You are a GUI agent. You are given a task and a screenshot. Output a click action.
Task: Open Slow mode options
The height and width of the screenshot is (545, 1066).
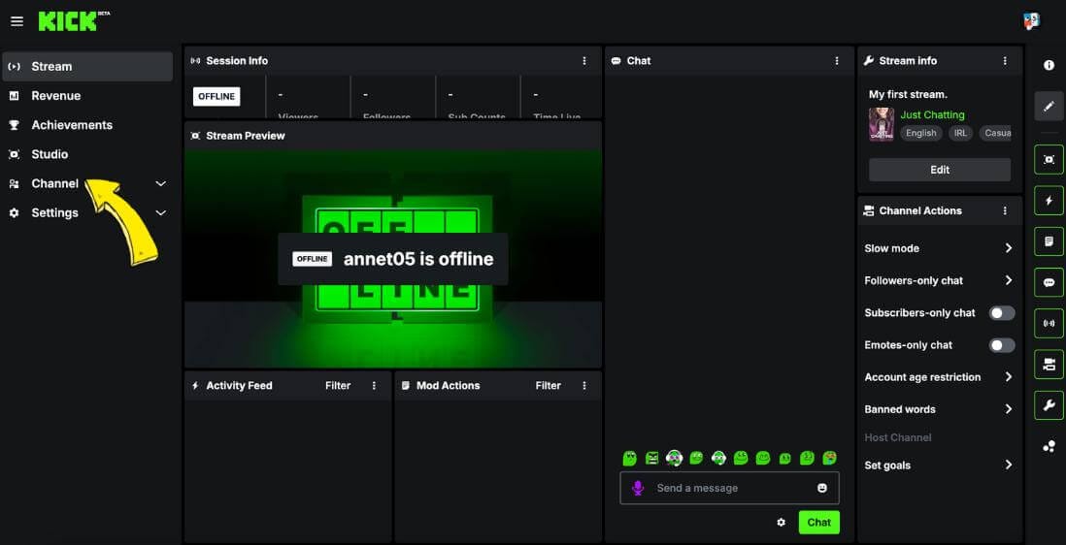coord(939,248)
